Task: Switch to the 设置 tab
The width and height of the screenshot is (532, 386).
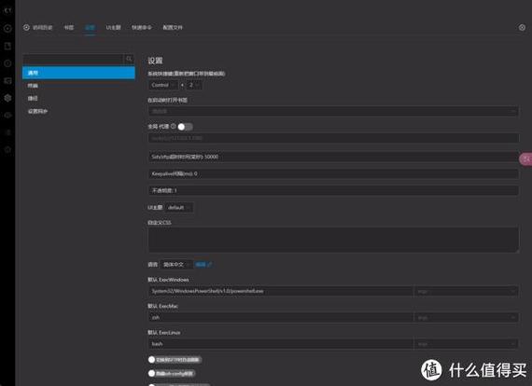Action: 90,27
